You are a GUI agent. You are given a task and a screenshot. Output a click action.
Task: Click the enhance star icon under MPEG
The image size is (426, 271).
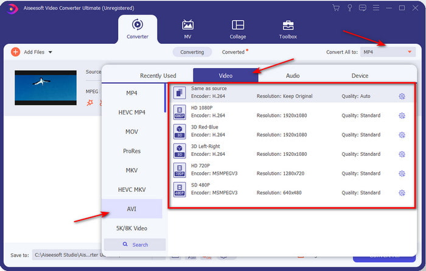click(x=89, y=102)
